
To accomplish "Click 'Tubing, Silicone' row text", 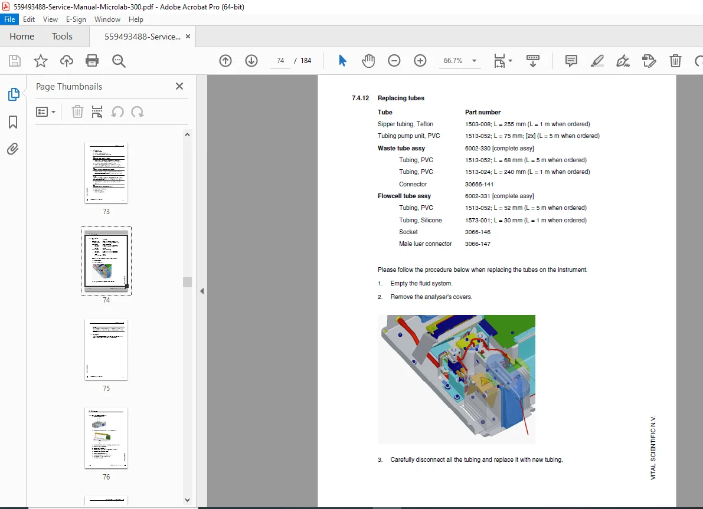I will point(420,220).
